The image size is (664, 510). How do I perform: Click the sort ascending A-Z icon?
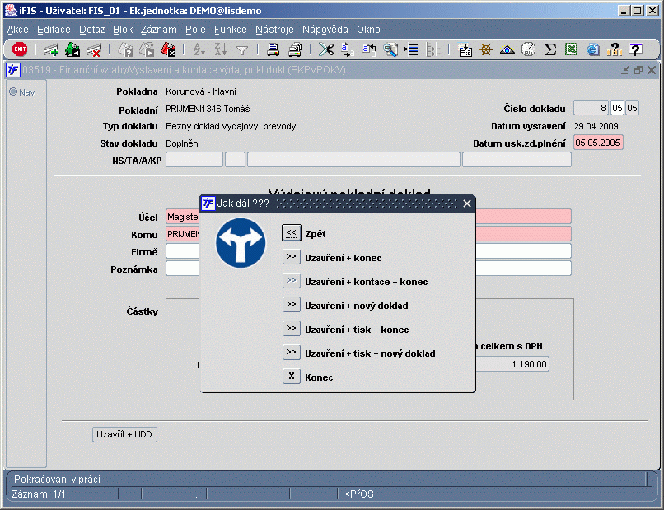(199, 50)
